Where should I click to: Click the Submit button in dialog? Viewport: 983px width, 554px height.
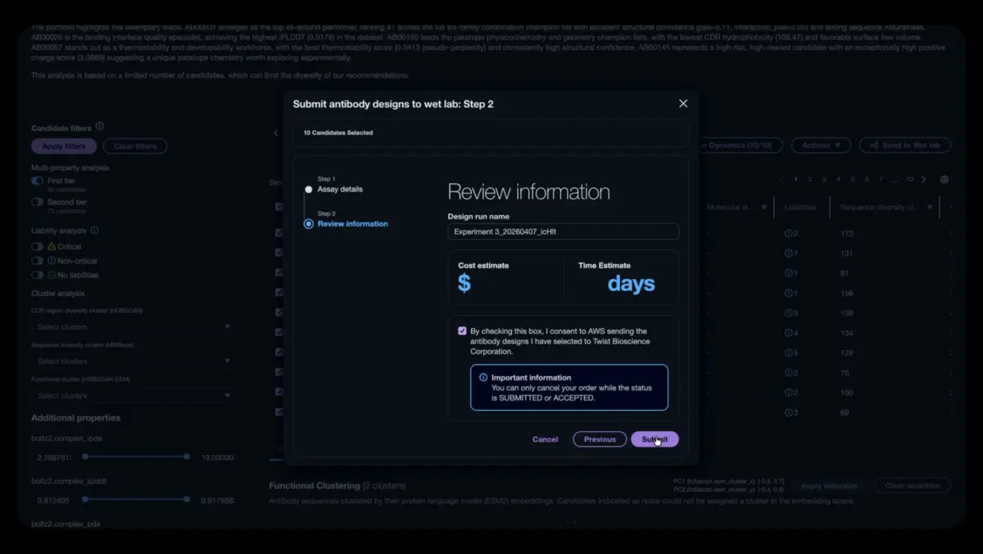point(655,439)
